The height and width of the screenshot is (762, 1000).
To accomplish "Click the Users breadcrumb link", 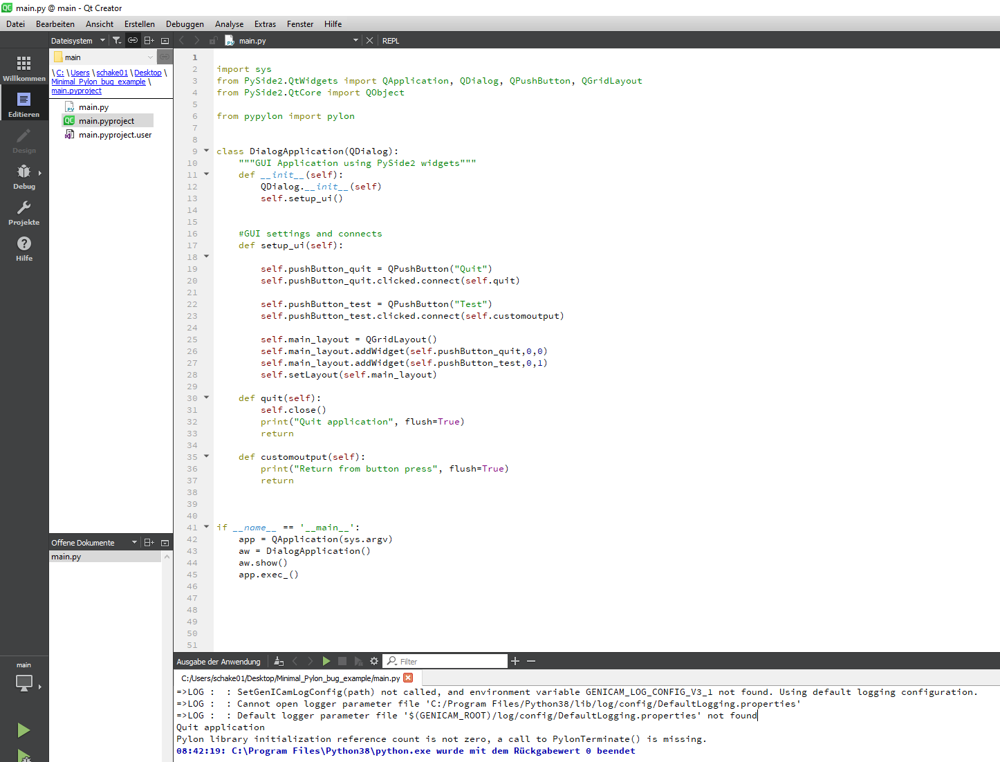I will point(80,73).
